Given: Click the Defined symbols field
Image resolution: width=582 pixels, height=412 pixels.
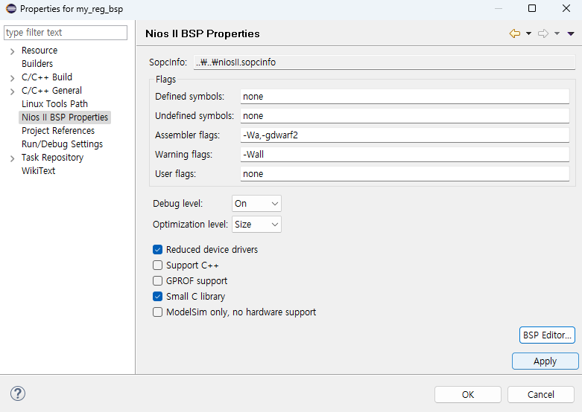Looking at the screenshot, I should point(405,97).
